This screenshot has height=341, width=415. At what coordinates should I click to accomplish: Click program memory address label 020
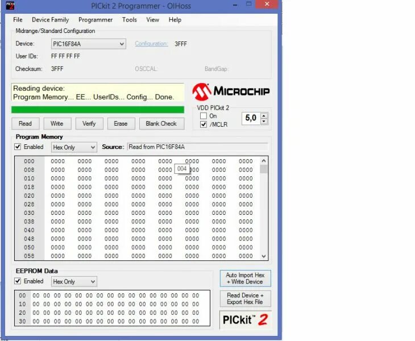[x=29, y=196]
